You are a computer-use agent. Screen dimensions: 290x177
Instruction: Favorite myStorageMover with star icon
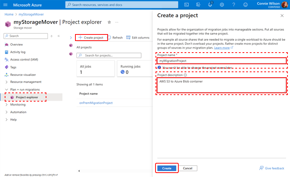tap(109, 22)
